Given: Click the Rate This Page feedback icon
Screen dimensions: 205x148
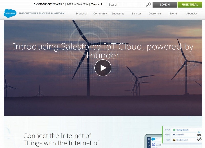Looking at the screenshot, I should (199, 132).
